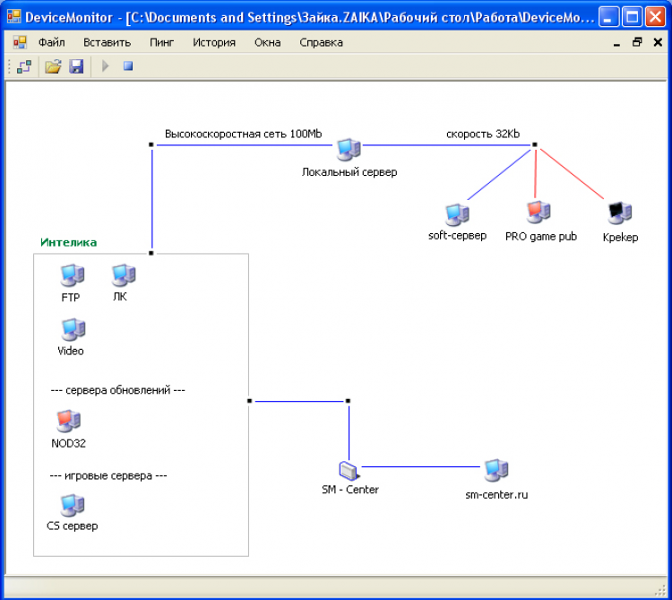Click the Интелика group title

click(69, 242)
